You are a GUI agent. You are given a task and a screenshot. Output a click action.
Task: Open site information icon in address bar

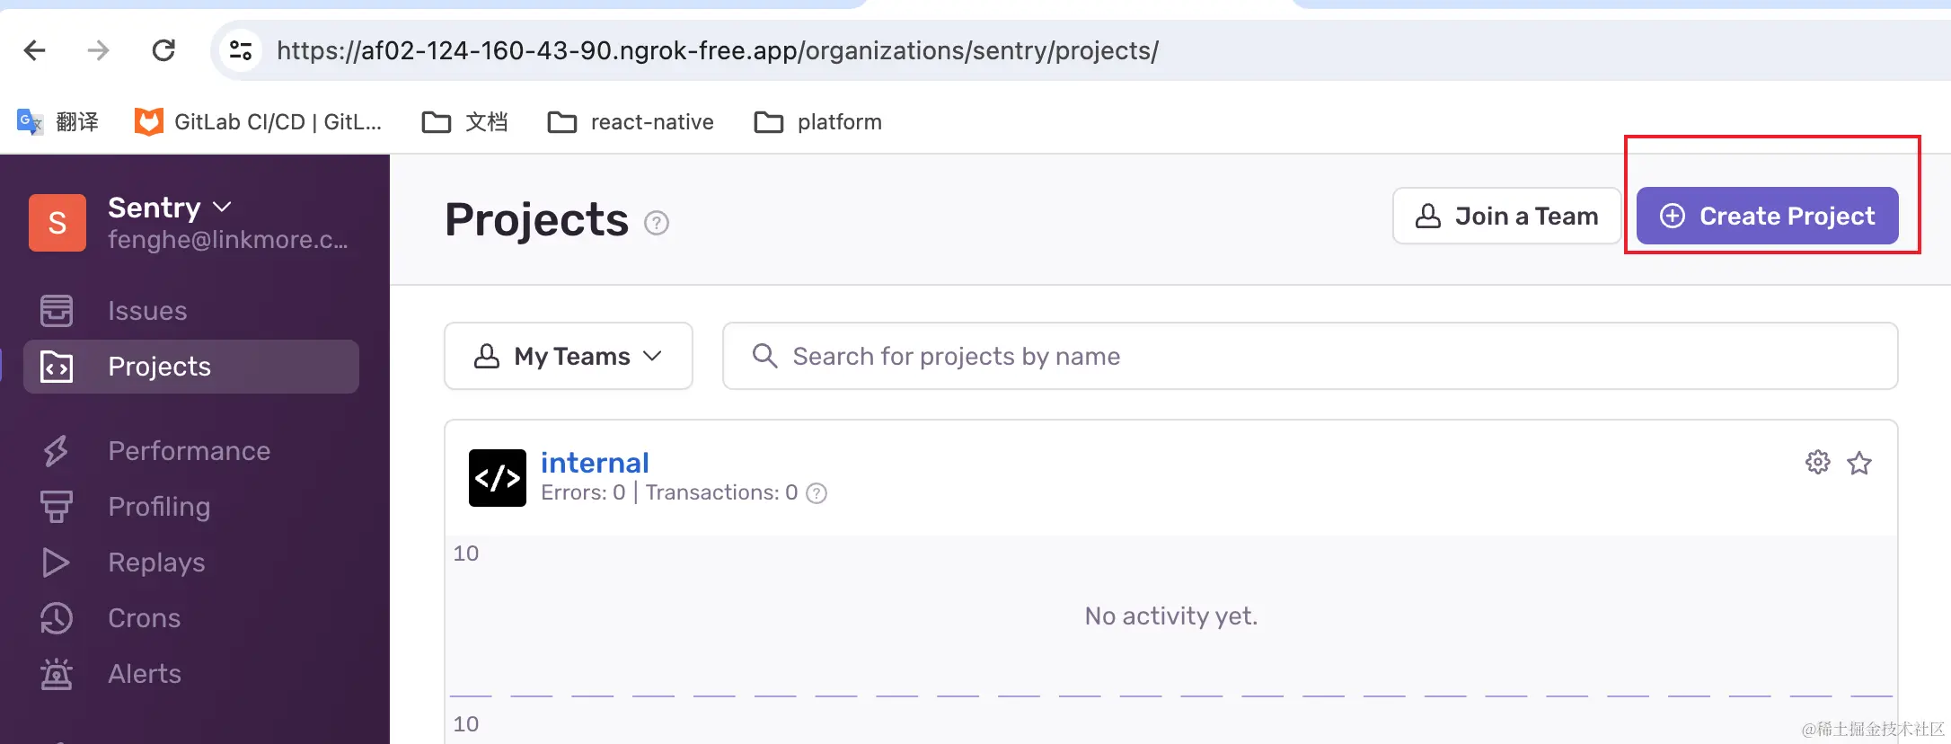[x=241, y=50]
